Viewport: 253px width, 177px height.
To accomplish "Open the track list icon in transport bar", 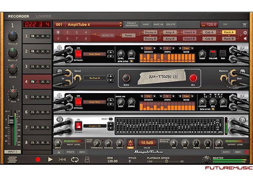I will [x=12, y=159].
